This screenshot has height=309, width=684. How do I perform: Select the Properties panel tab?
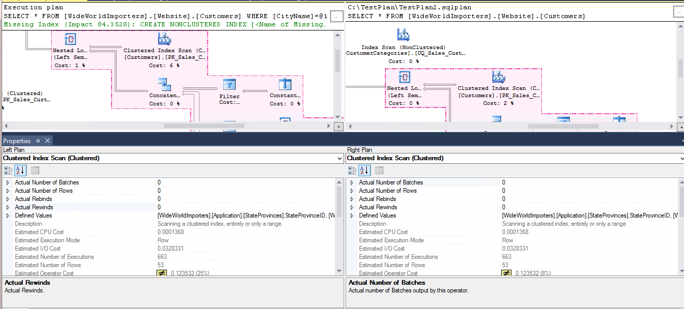(x=17, y=141)
